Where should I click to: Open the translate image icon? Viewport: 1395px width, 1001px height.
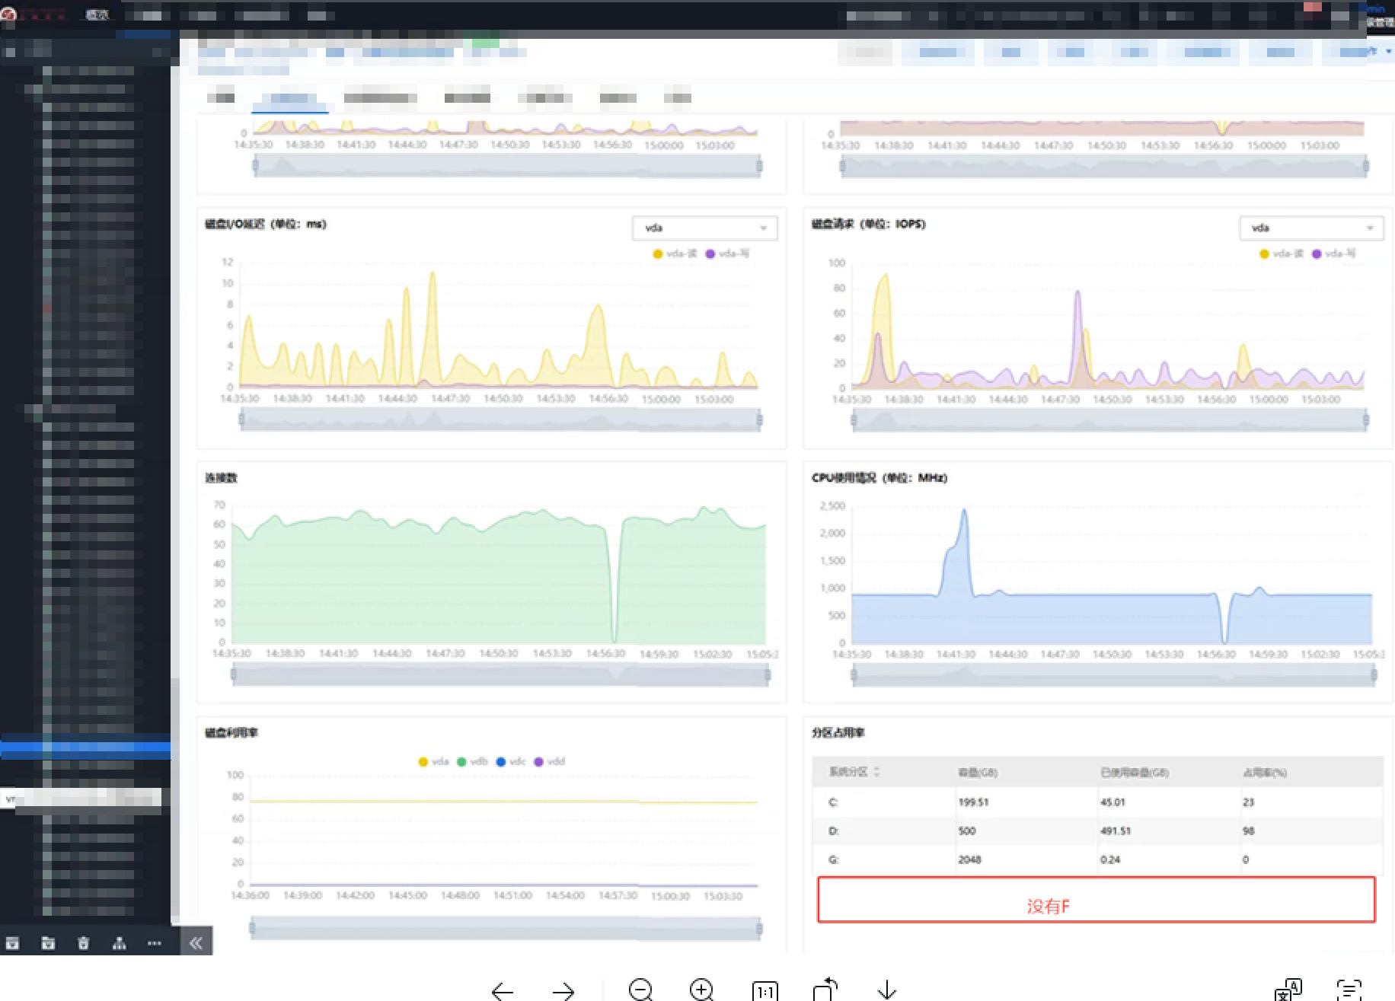[1288, 990]
